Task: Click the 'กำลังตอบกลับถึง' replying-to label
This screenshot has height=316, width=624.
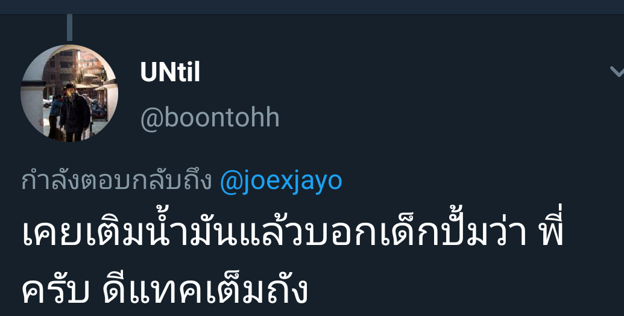Action: 116,181
